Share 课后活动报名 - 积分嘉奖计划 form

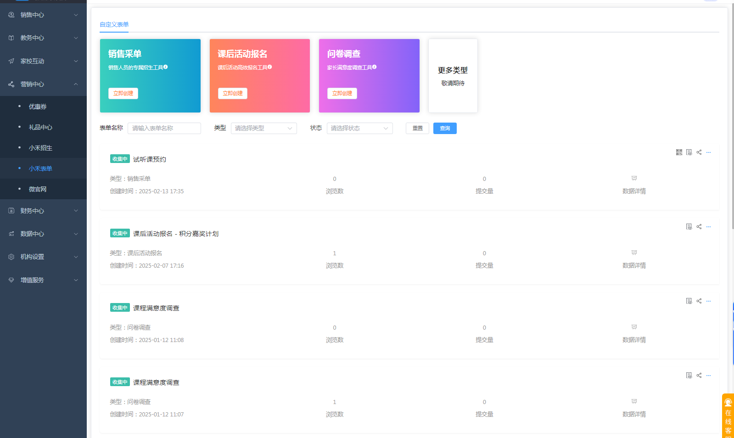[x=699, y=227]
